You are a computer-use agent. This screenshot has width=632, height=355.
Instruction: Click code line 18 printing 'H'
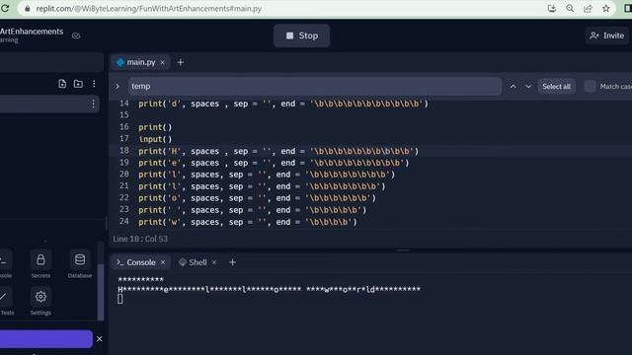(278, 151)
